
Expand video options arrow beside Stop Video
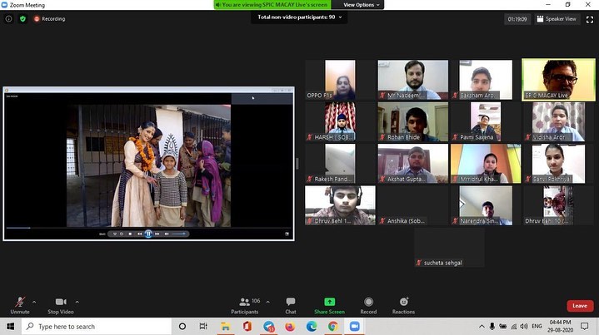pyautogui.click(x=77, y=301)
